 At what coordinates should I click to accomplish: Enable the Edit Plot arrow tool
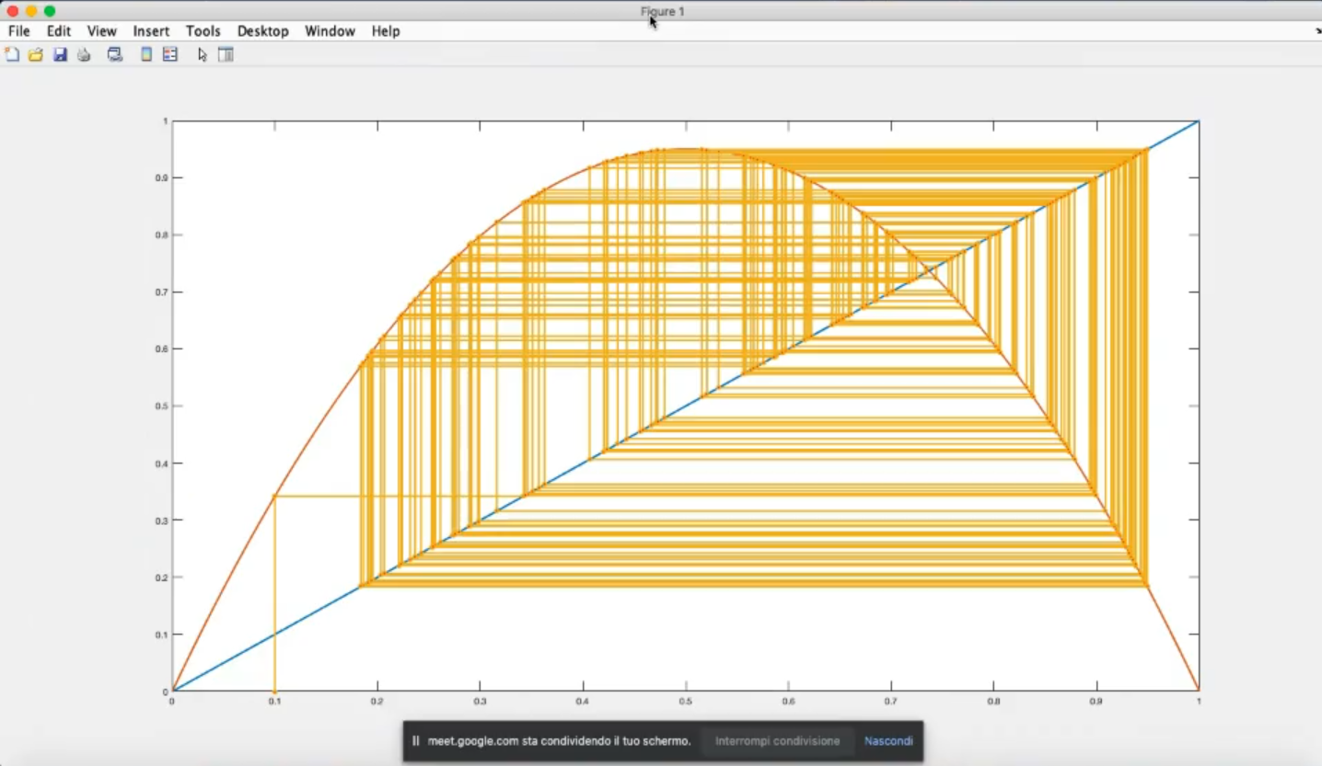pyautogui.click(x=203, y=55)
